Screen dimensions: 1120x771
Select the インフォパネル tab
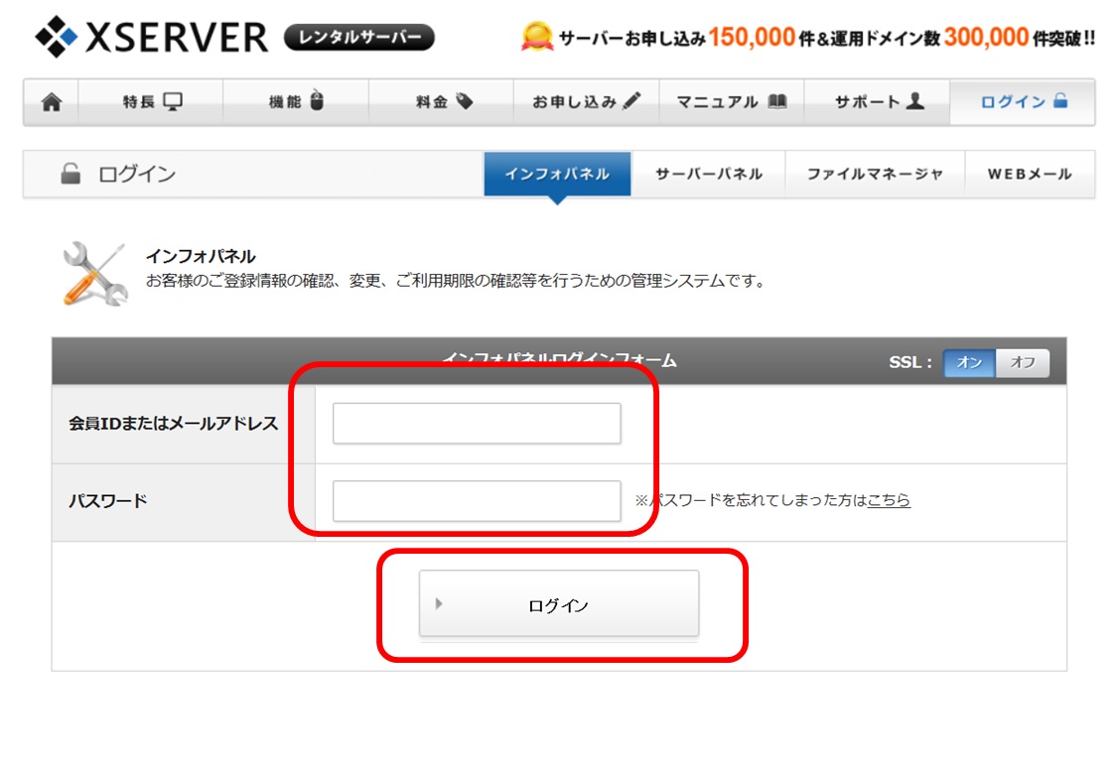(557, 174)
